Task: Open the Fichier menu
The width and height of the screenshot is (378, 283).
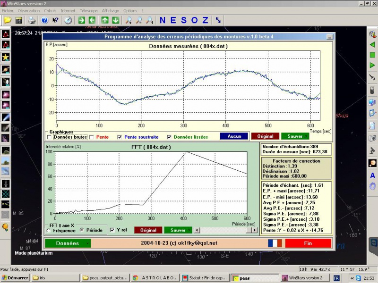Action: point(8,11)
